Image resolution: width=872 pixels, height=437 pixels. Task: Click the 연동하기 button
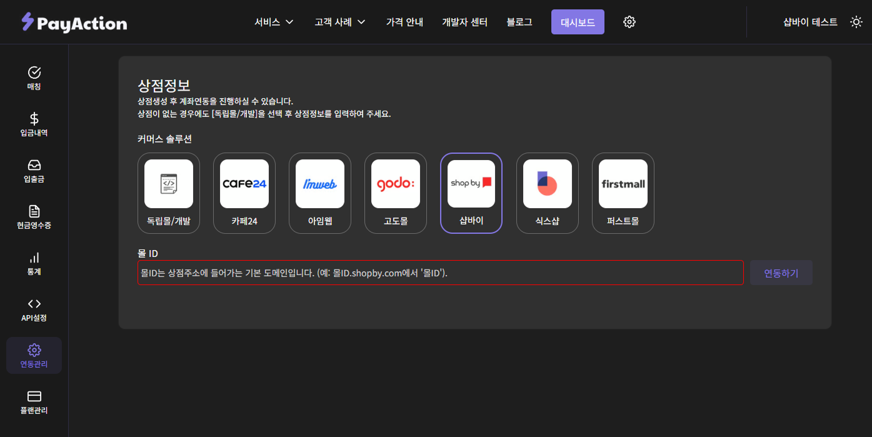point(781,273)
